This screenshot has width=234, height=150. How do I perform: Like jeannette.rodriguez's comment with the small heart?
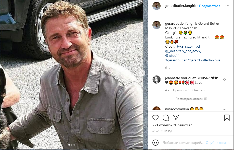225,79
